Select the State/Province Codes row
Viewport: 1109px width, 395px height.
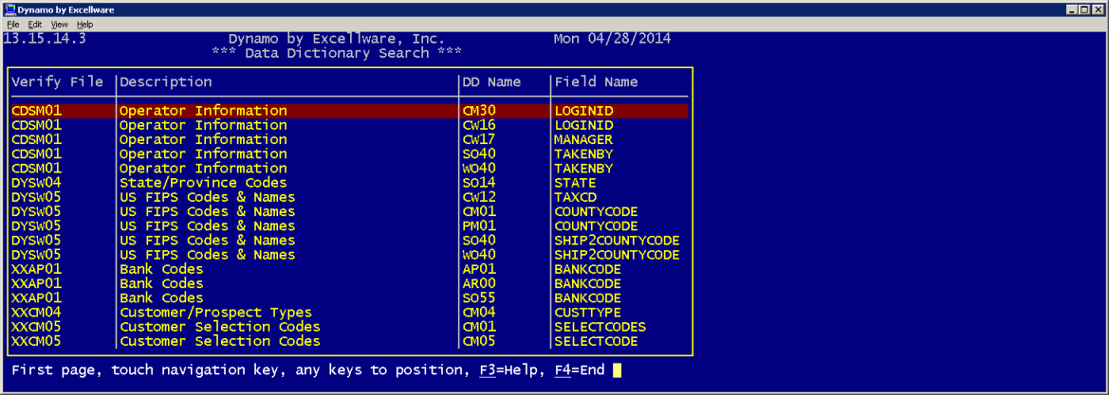click(349, 183)
